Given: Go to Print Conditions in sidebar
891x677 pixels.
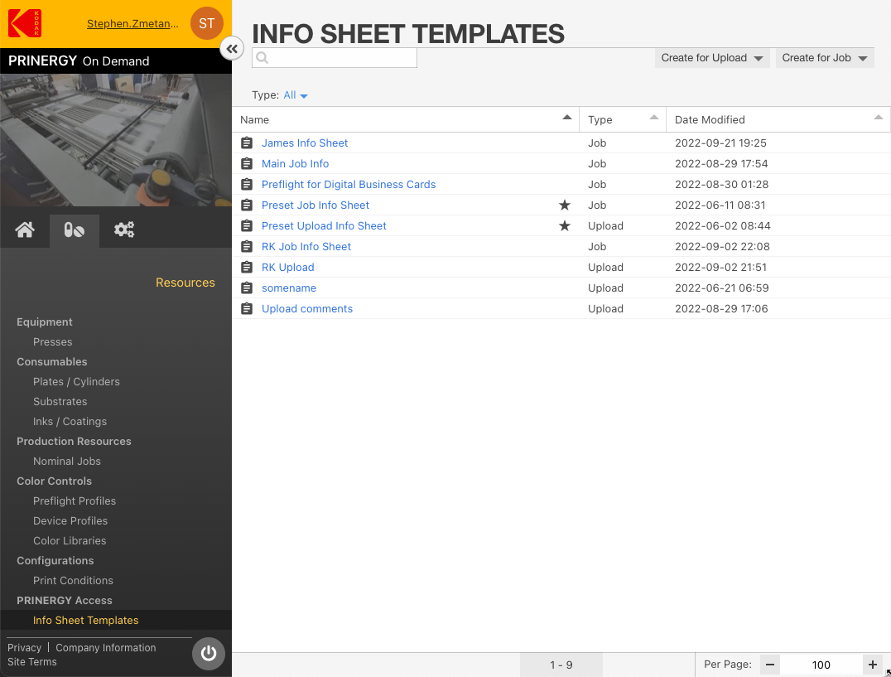Looking at the screenshot, I should [x=73, y=581].
